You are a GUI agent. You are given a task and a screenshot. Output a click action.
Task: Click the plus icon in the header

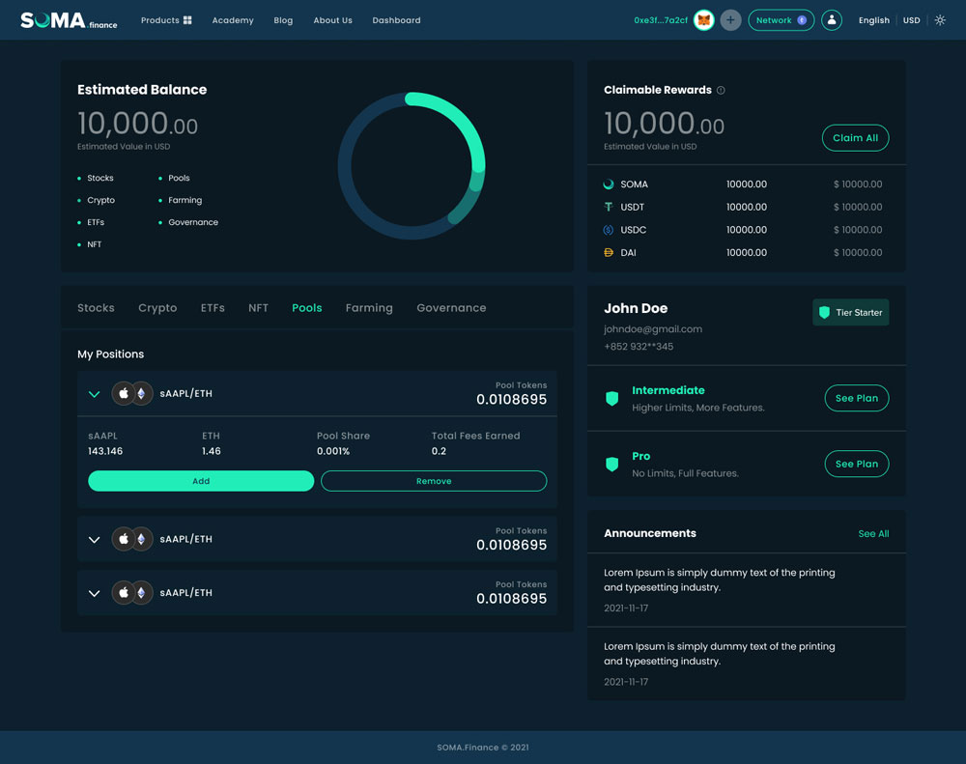(730, 20)
